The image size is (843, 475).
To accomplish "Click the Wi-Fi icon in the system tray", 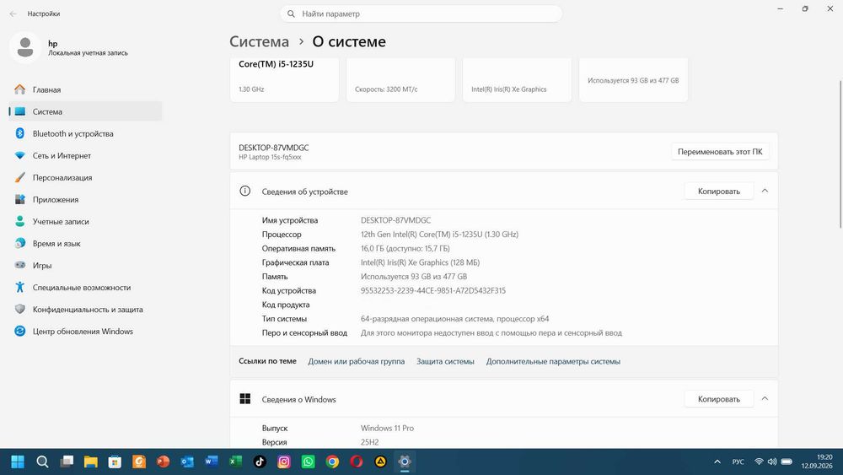I will click(760, 462).
